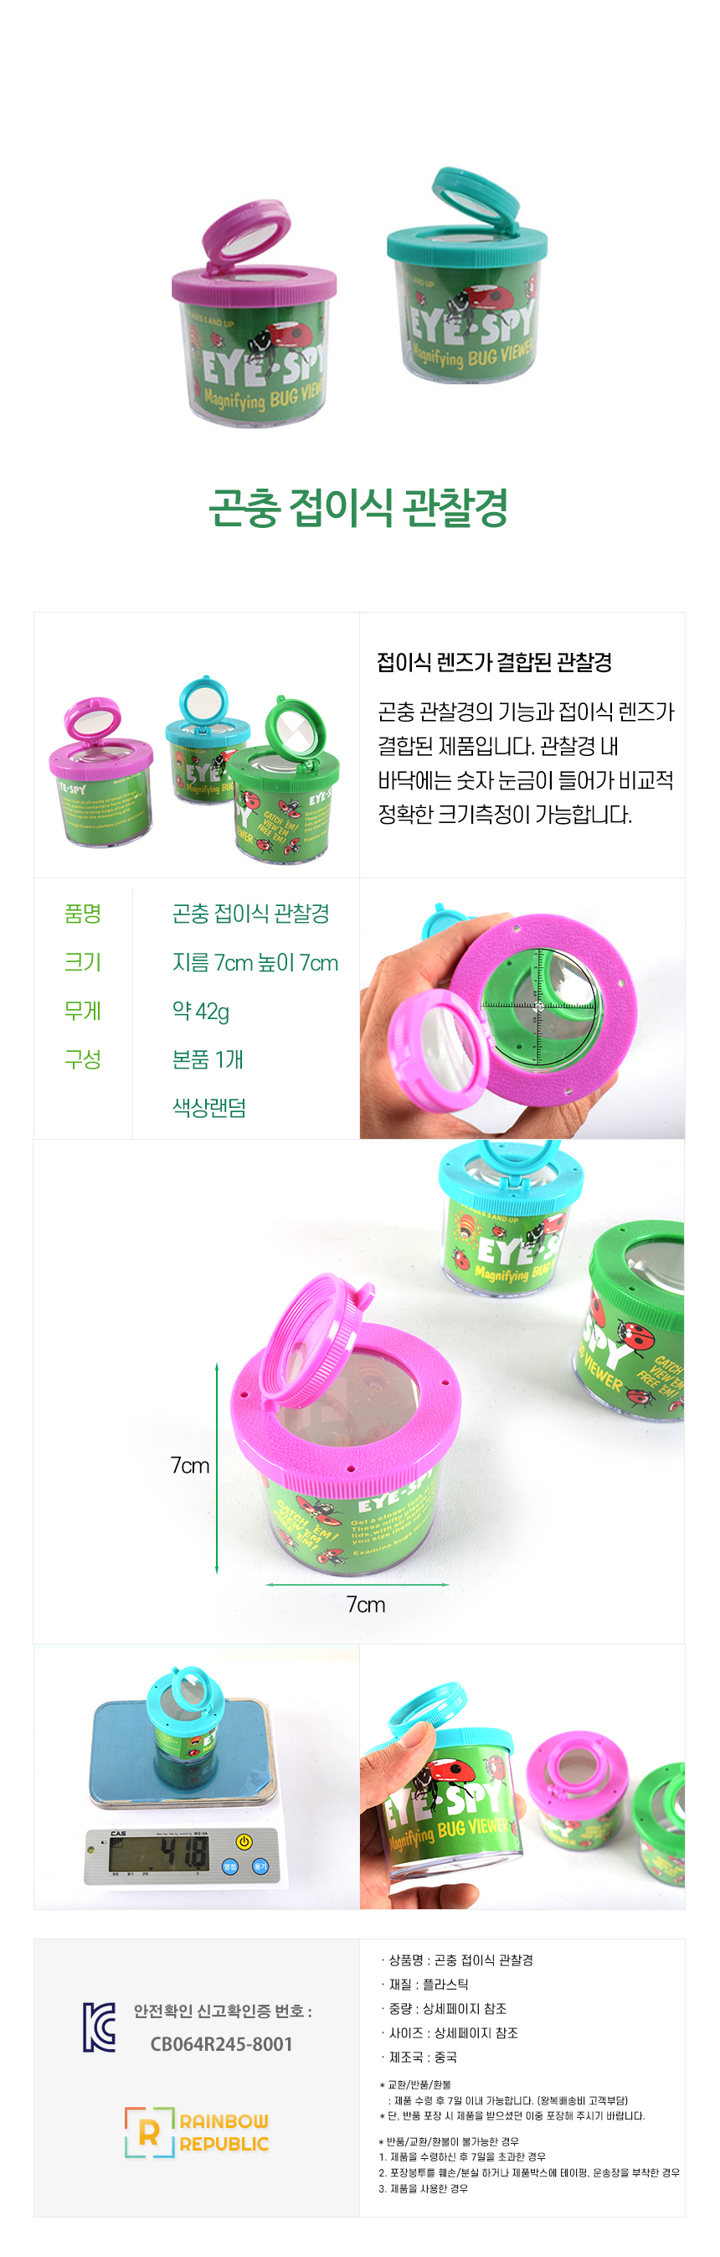This screenshot has width=720, height=2257.
Task: Click the yellow power button on scale
Action: click(x=244, y=1841)
